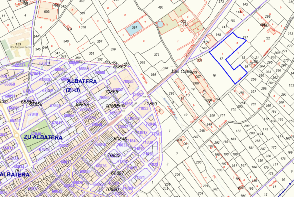Screen dimensions: 294x197
Task: Select parcel 368 near the rambla
Action: pyautogui.click(x=142, y=63)
